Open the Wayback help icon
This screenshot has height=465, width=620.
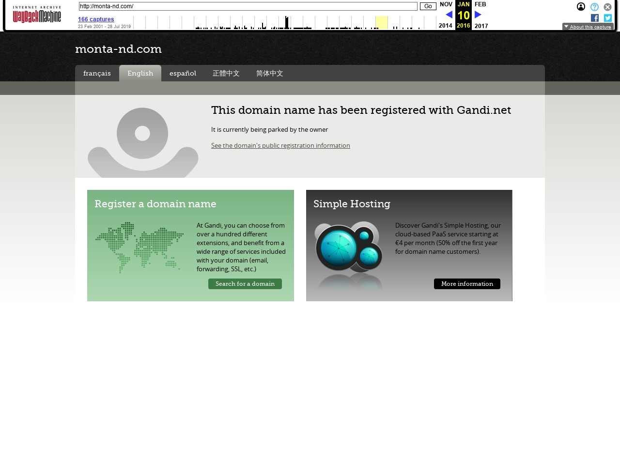(x=594, y=7)
